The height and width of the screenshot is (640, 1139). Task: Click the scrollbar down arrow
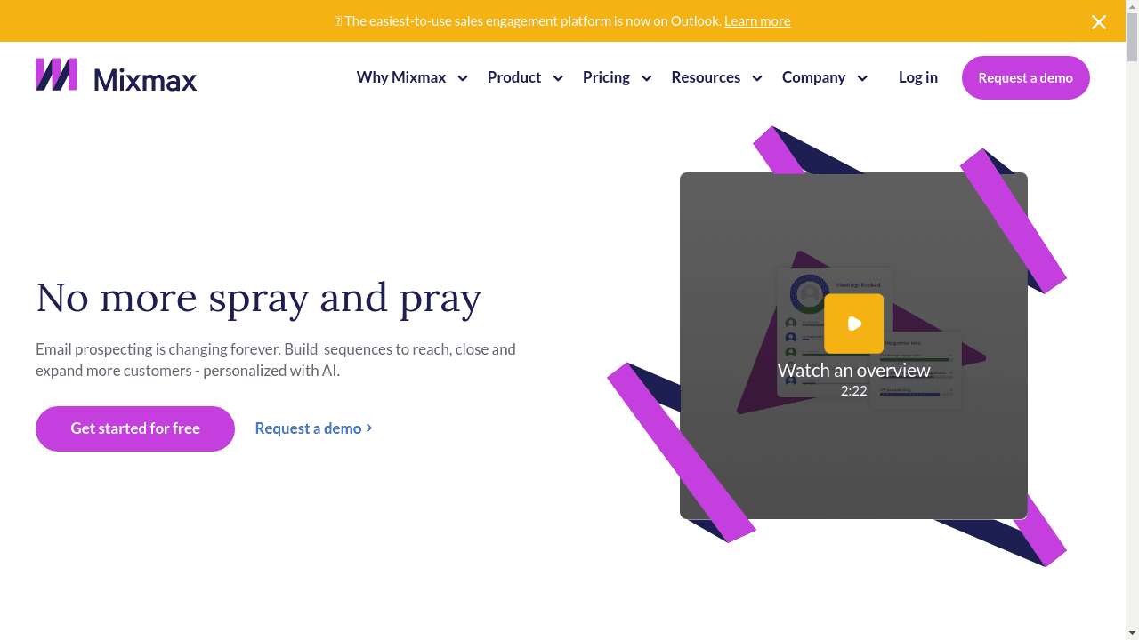coord(1132,632)
